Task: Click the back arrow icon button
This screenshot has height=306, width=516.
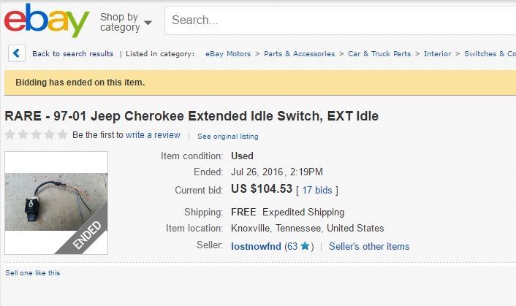Action: [x=16, y=53]
